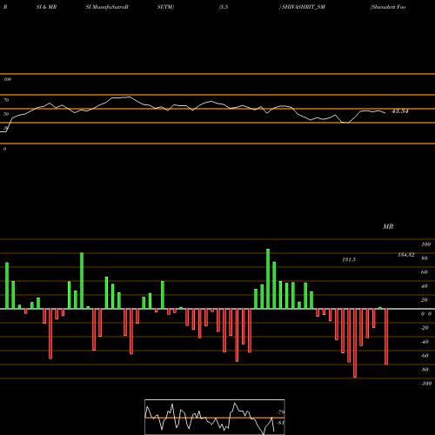
Task: Click the RSI value 43.34 label
Action: pyautogui.click(x=400, y=111)
